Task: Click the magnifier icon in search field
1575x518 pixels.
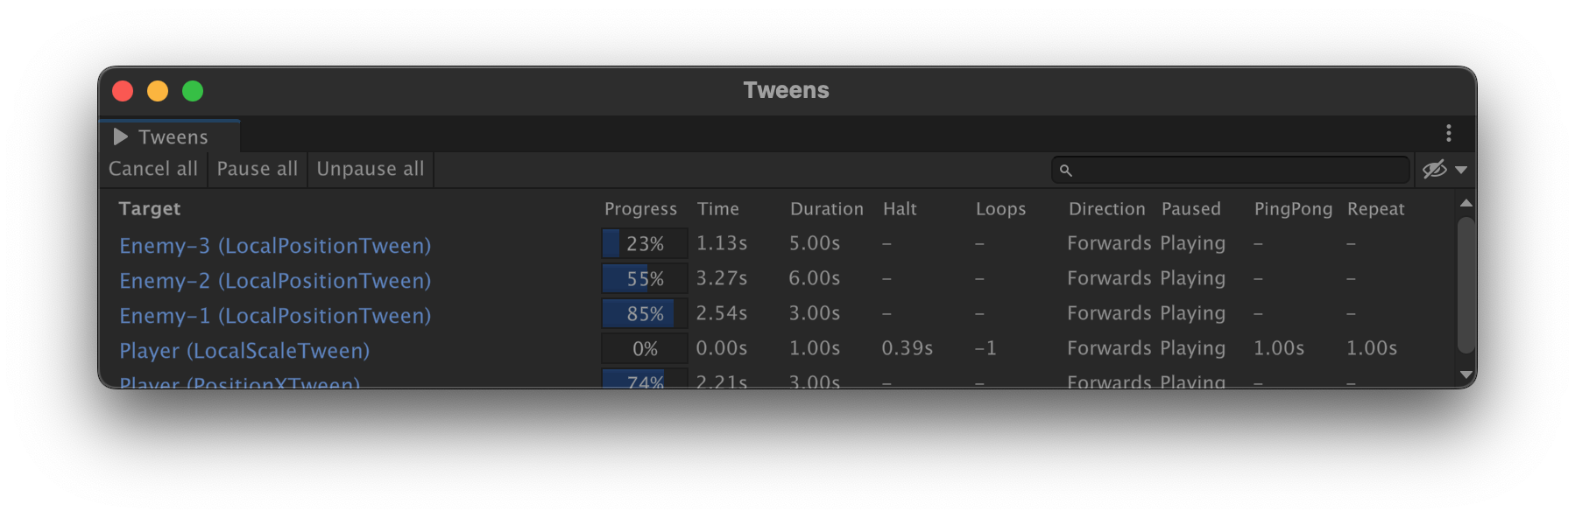Action: pyautogui.click(x=1065, y=171)
